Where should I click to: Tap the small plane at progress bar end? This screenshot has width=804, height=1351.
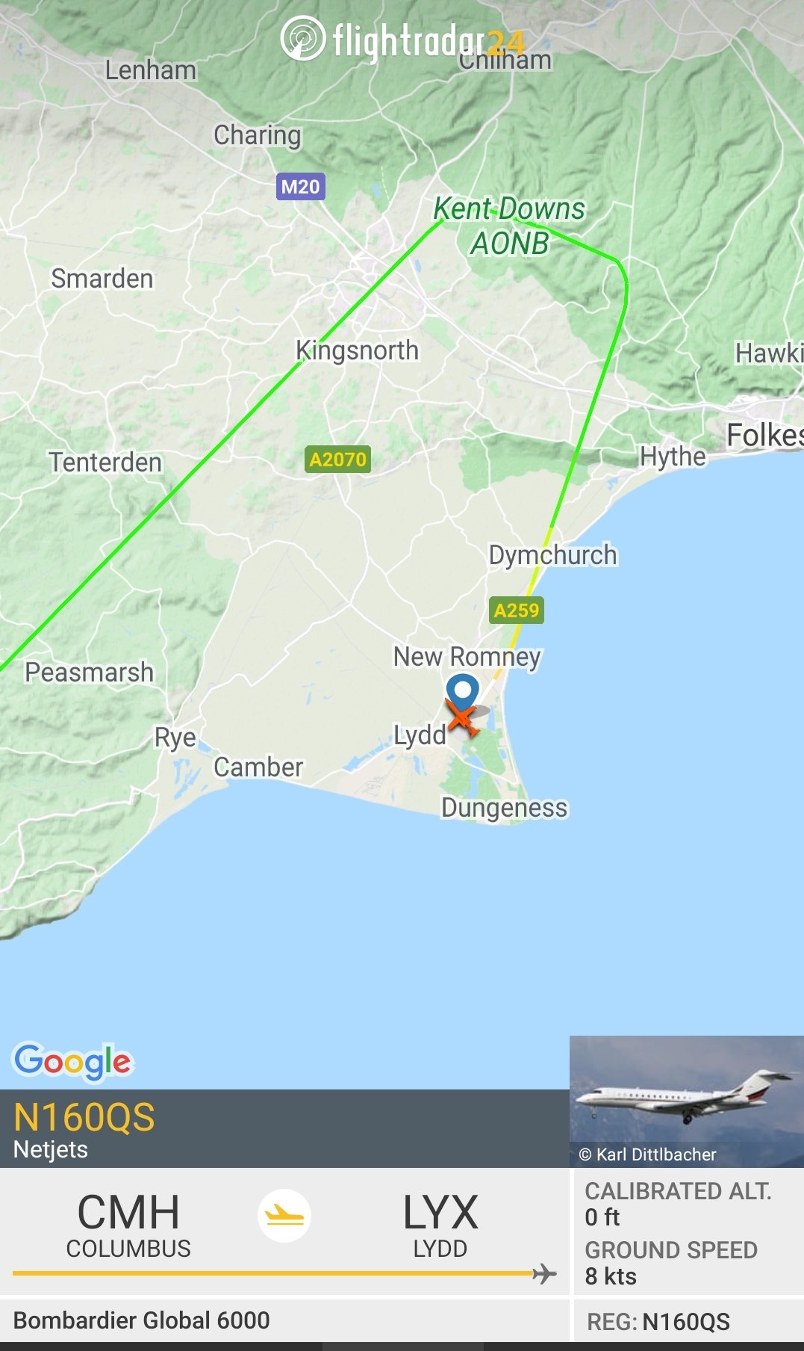(546, 1273)
